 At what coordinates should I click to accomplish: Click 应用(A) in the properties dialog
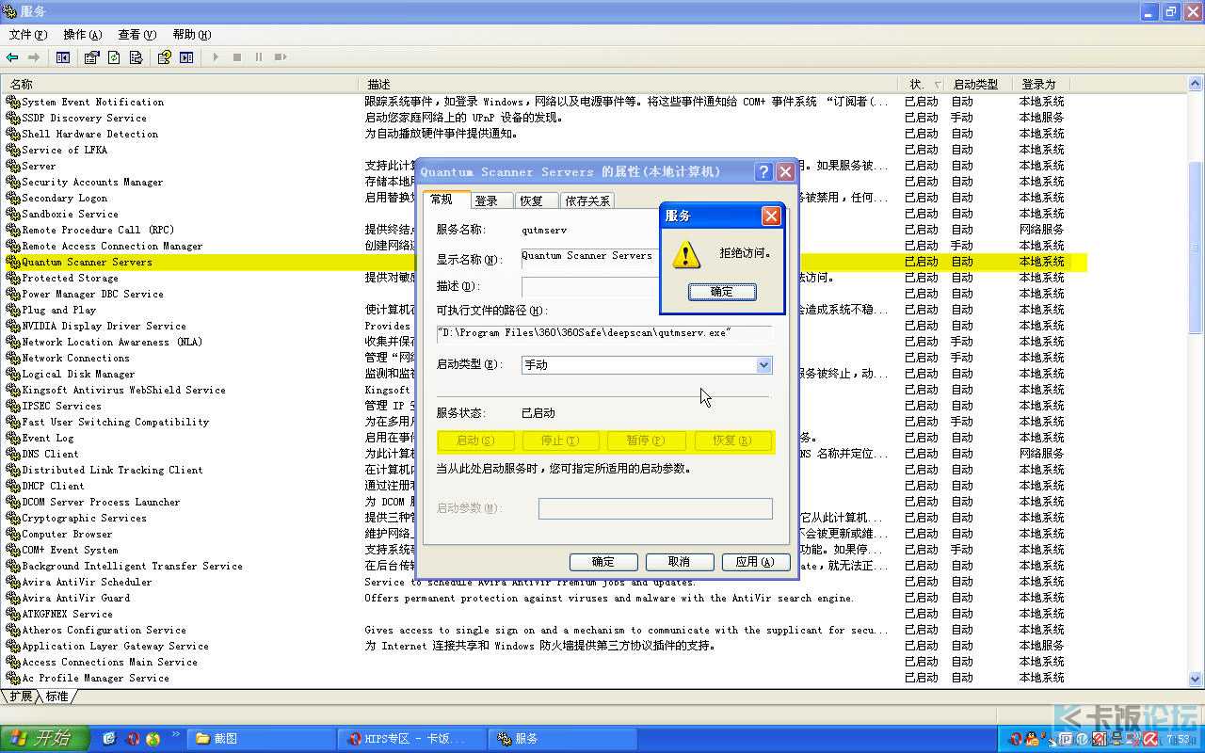pyautogui.click(x=755, y=562)
